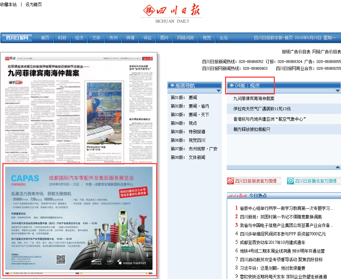Open the newspaper front page thumbnail
This screenshot has width=341, height=279.
(x=80, y=106)
